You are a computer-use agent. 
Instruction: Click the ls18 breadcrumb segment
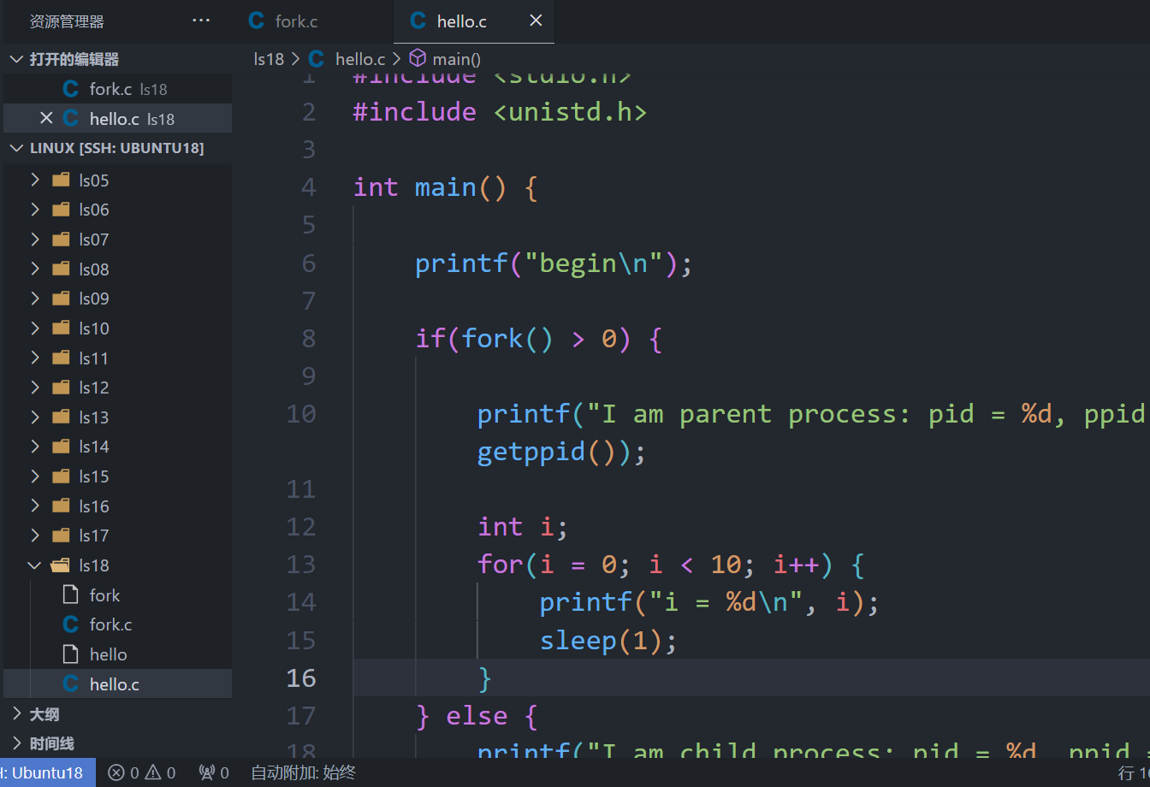point(269,59)
